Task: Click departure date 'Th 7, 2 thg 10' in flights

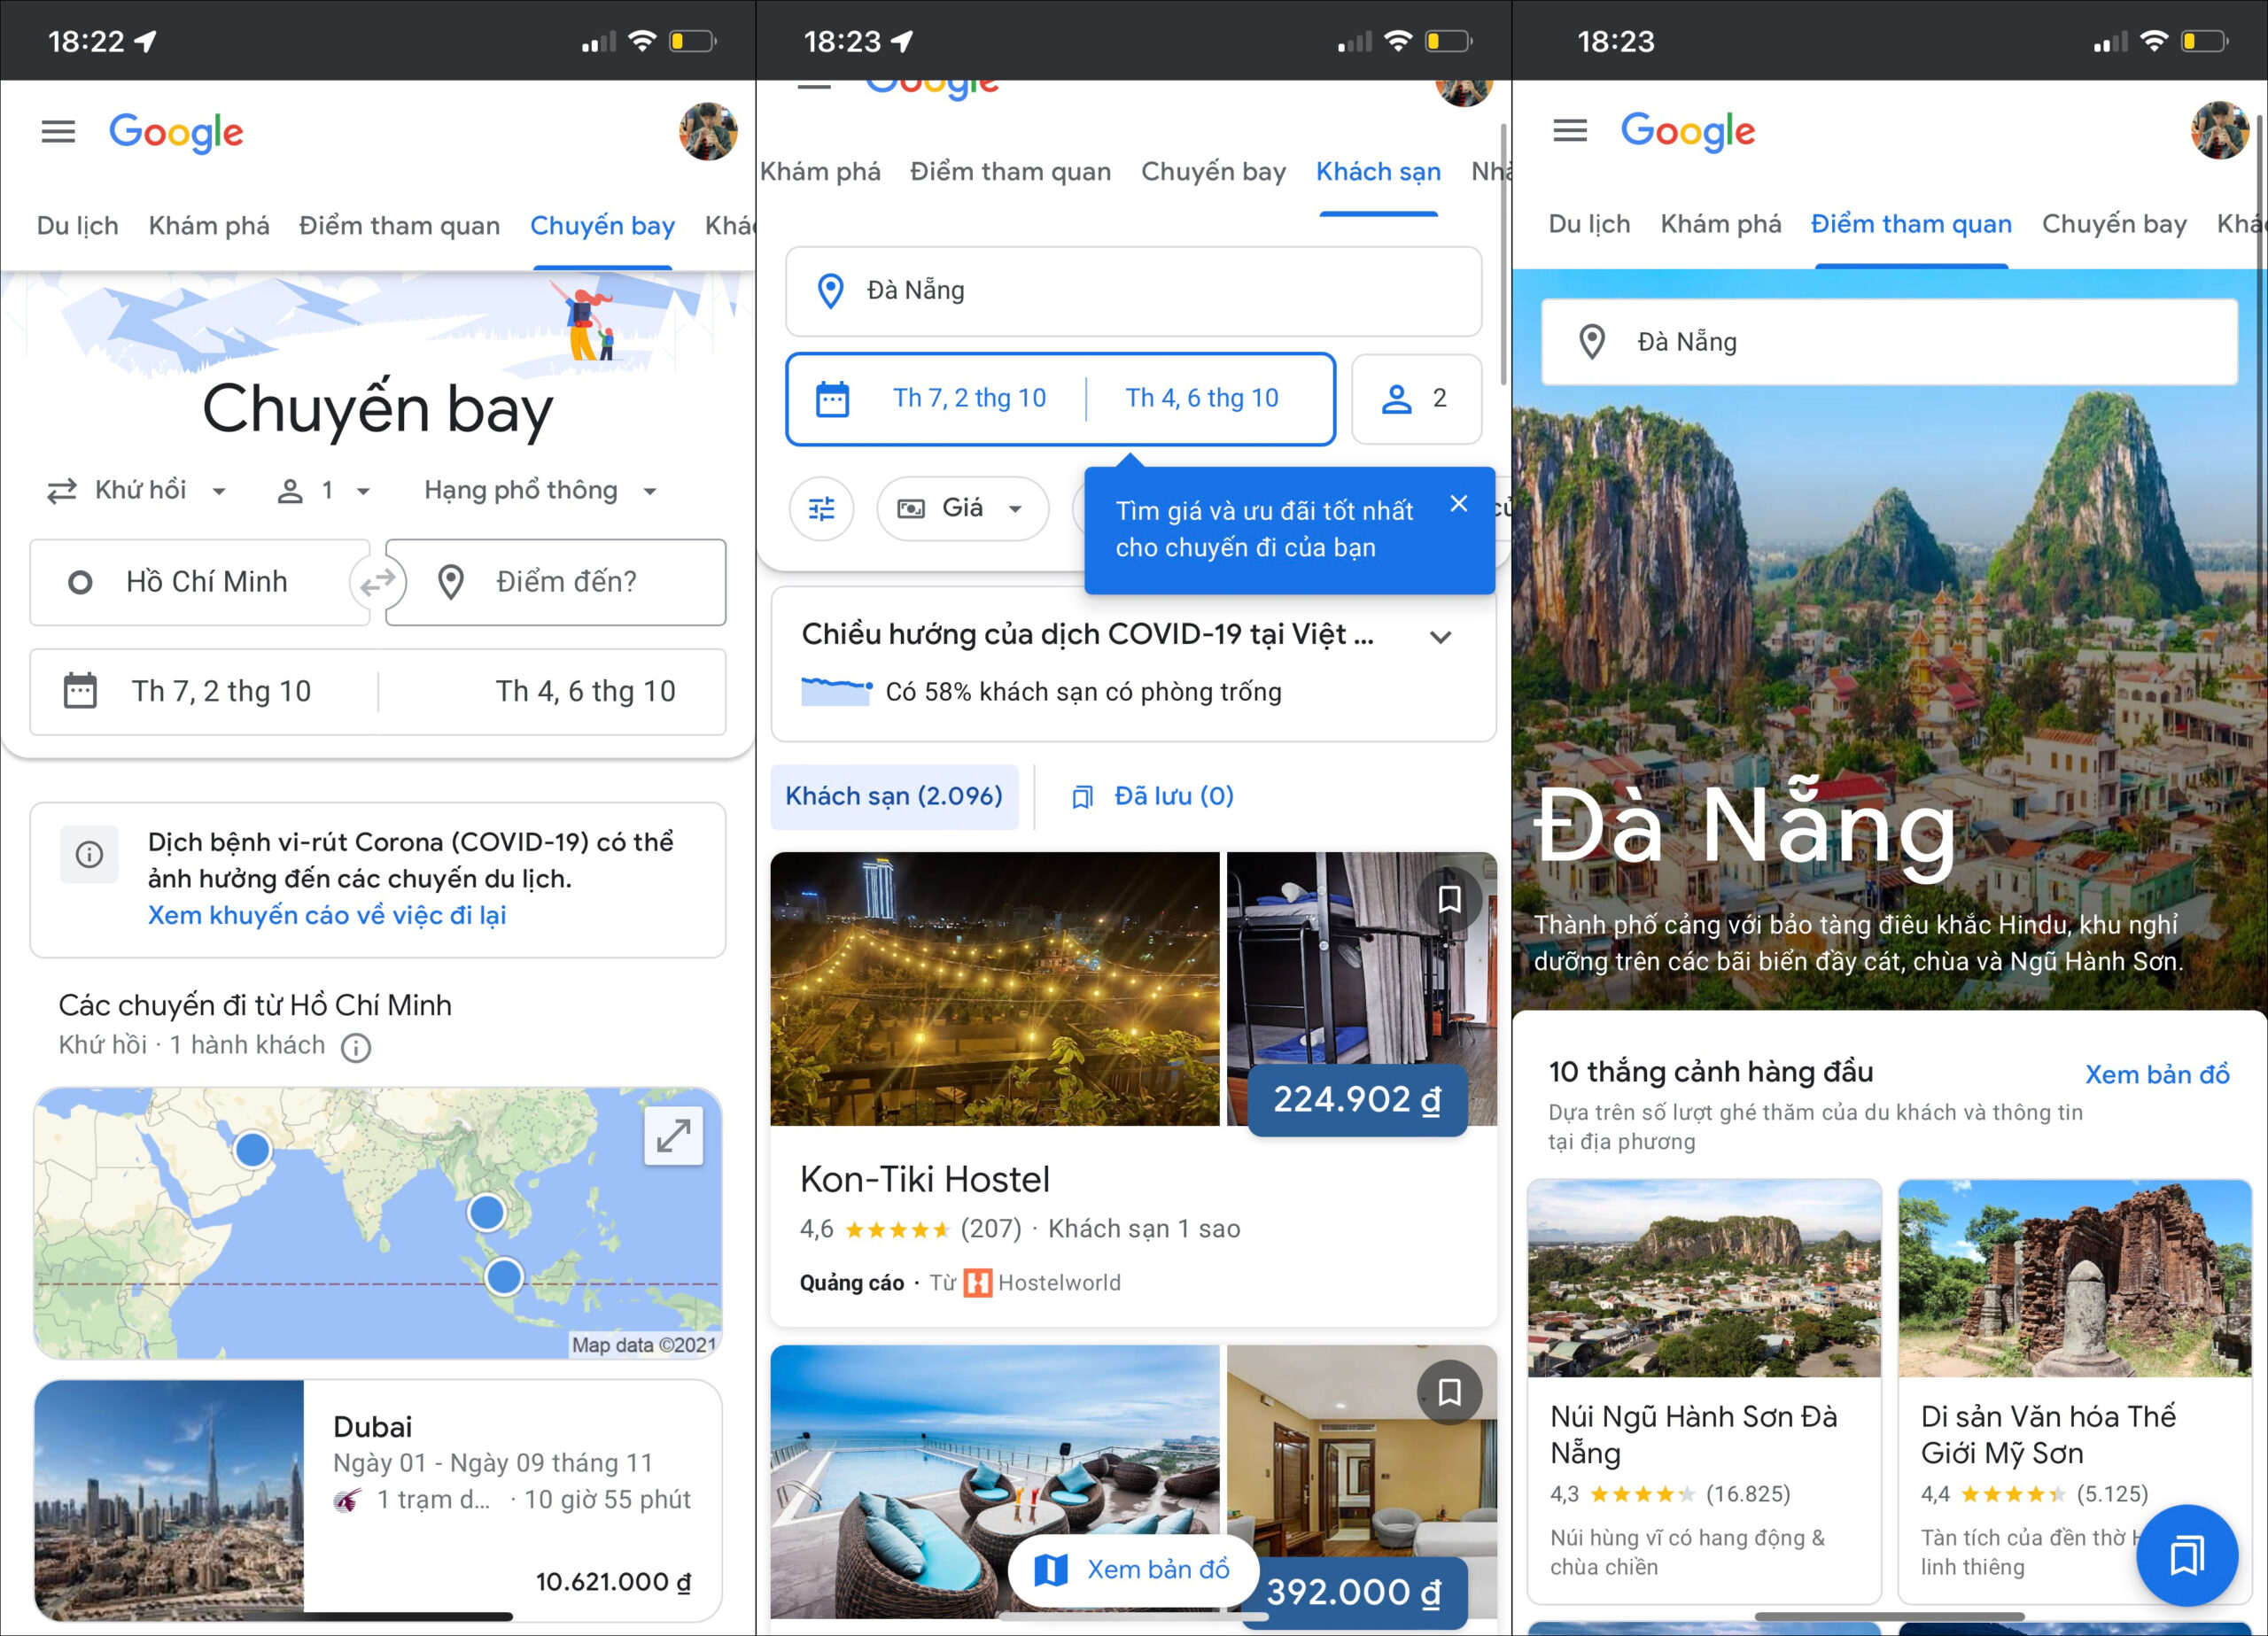Action: click(x=221, y=691)
